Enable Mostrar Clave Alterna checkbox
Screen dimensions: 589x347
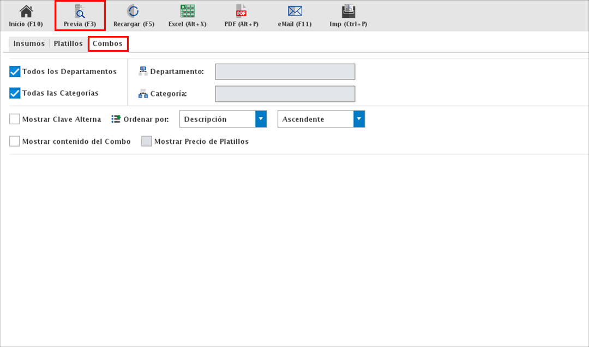[15, 119]
